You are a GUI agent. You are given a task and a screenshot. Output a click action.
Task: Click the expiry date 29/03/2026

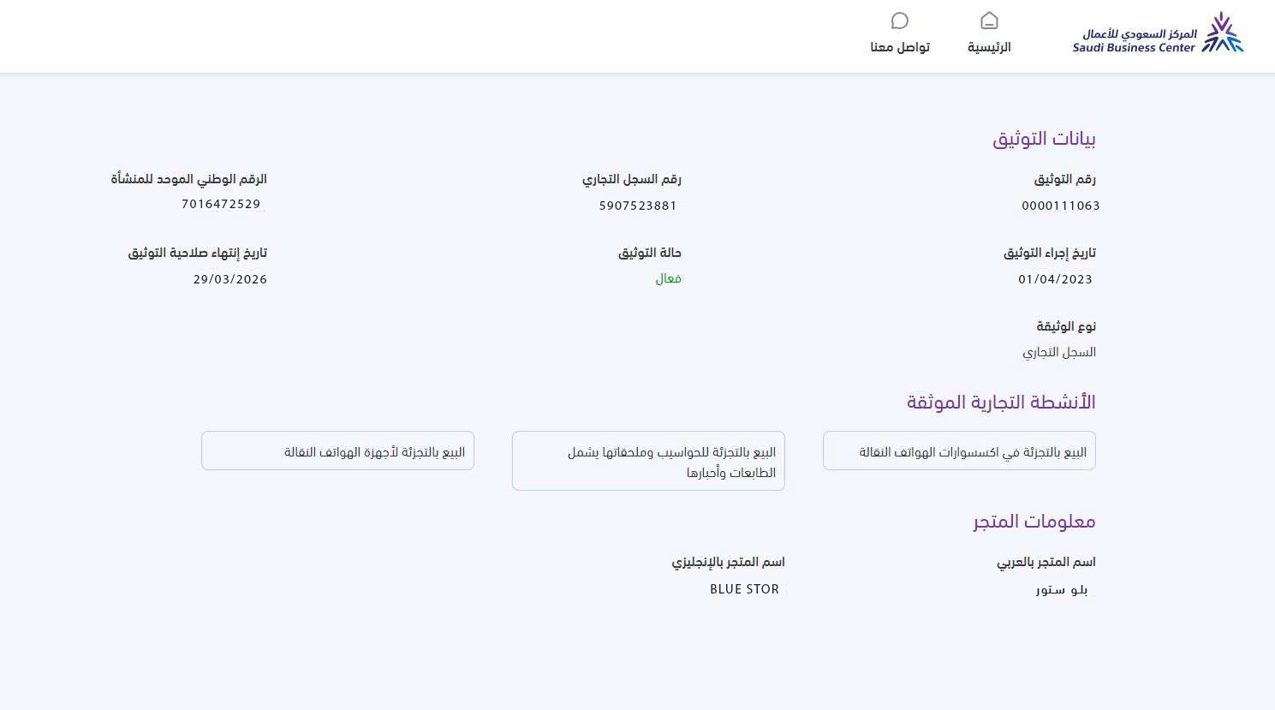[229, 279]
